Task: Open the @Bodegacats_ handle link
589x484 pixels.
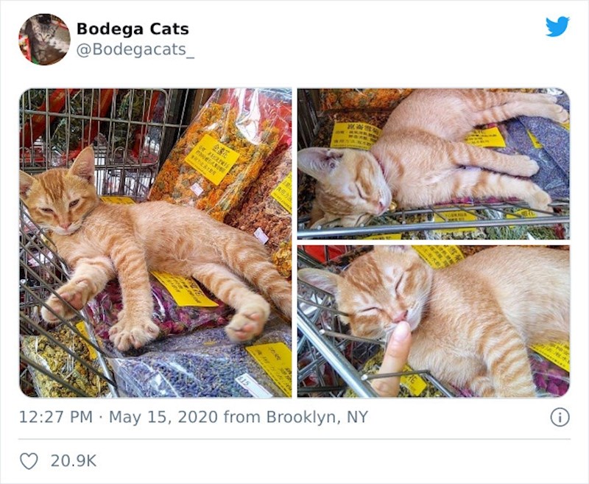Action: point(135,49)
